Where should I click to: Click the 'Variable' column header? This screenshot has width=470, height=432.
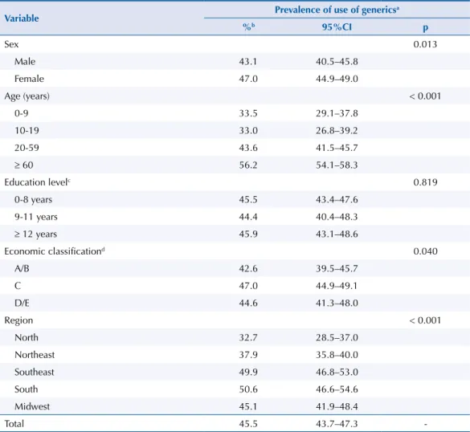[22, 18]
